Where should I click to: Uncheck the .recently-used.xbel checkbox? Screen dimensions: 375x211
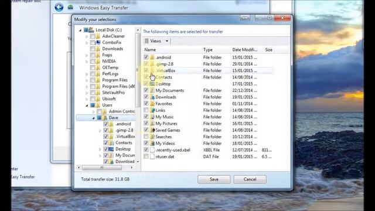pos(146,150)
